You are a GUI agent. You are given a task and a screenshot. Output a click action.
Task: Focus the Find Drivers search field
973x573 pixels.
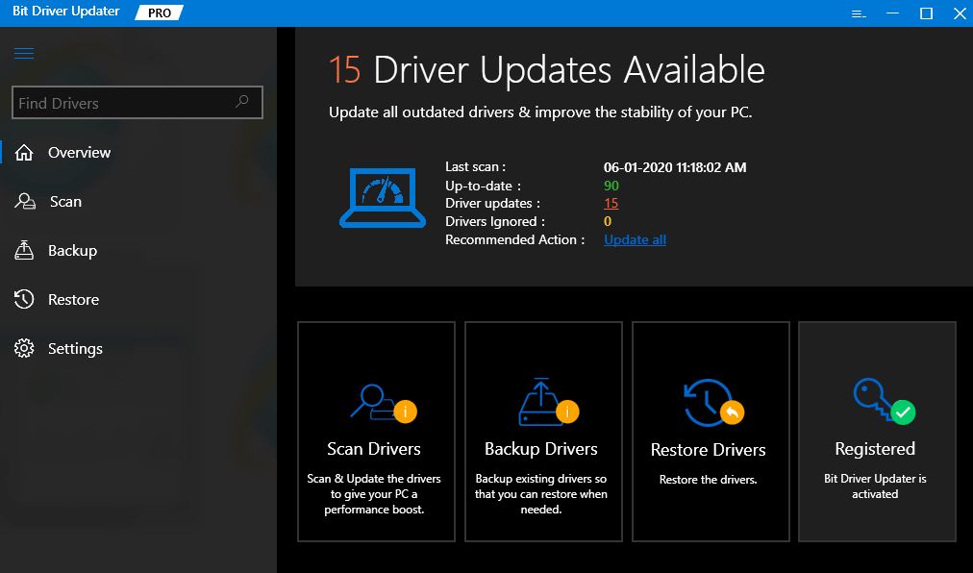[x=137, y=103]
